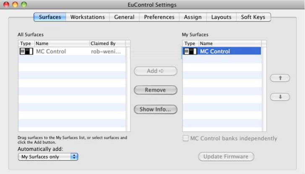Go to the Assign tab

coord(193,17)
